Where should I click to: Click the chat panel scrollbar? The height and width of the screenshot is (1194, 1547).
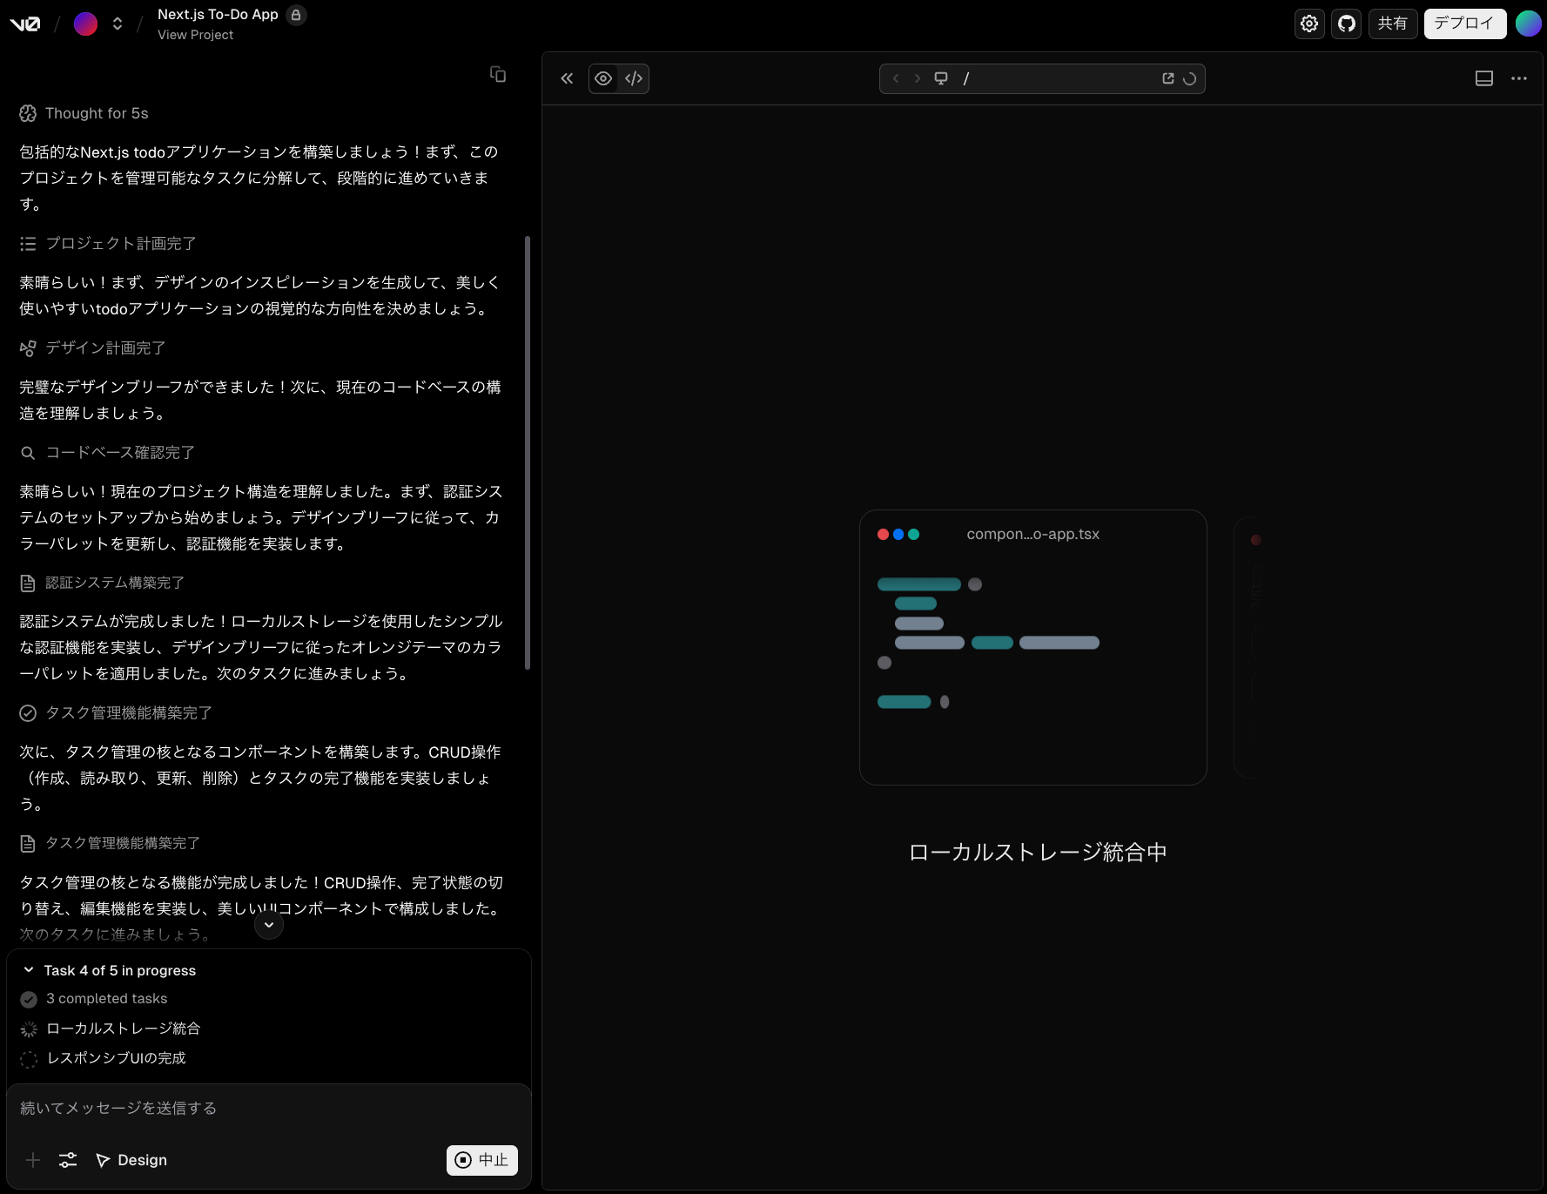click(x=528, y=453)
